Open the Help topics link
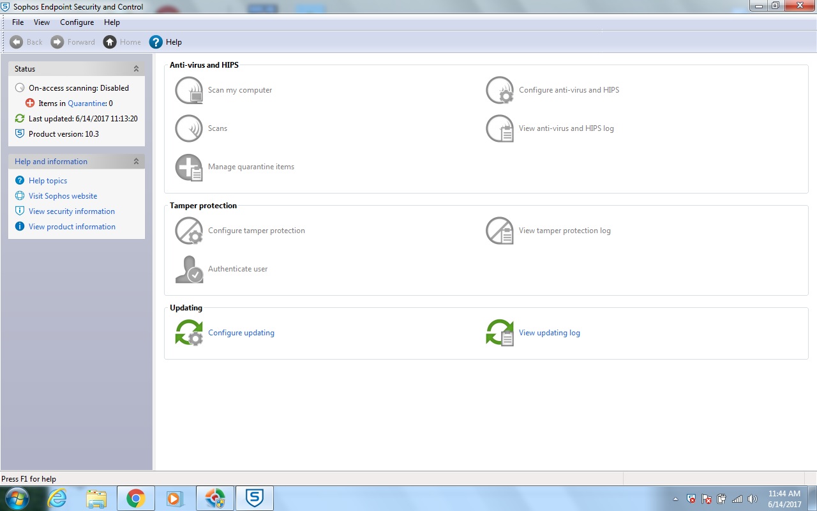Screen dimensions: 817x511 [x=48, y=181]
